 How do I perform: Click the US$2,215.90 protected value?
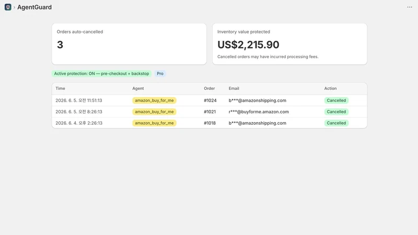248,45
